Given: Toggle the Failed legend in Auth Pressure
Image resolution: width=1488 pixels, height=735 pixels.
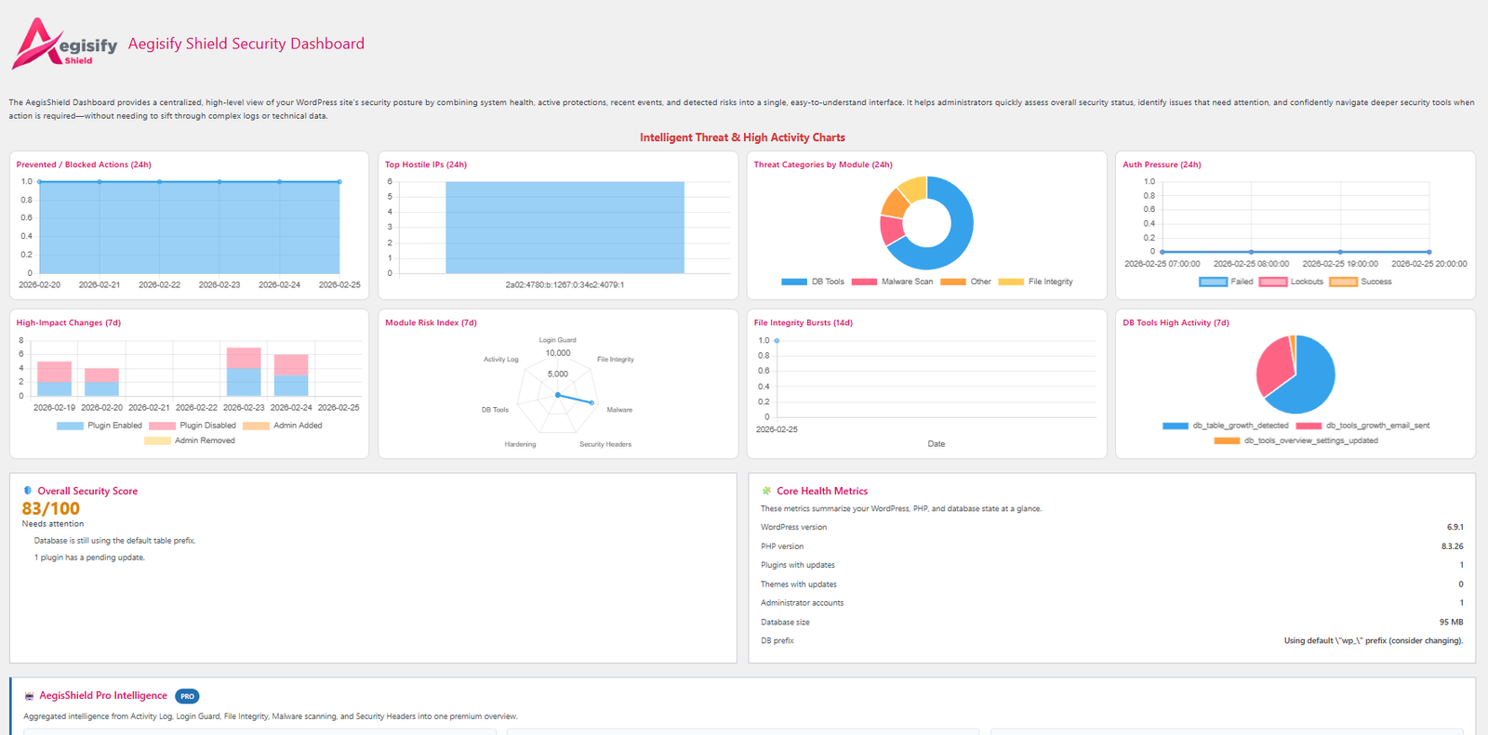Looking at the screenshot, I should (1227, 282).
